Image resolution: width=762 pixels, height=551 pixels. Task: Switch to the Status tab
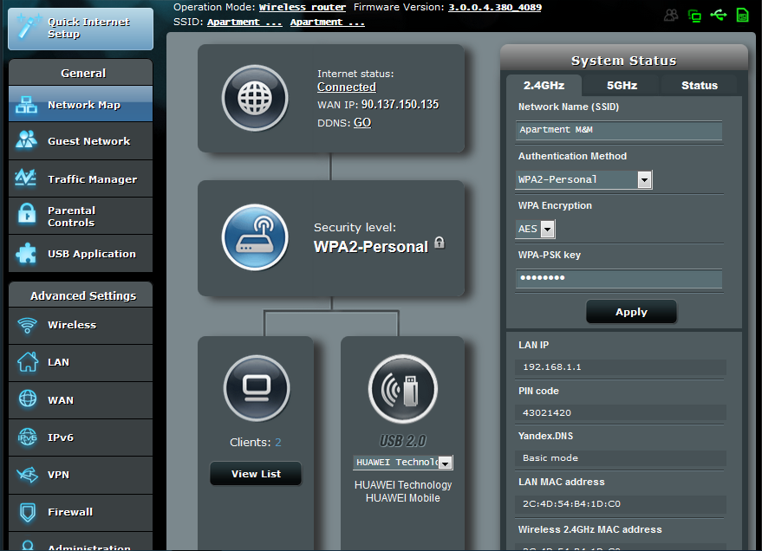pyautogui.click(x=699, y=85)
